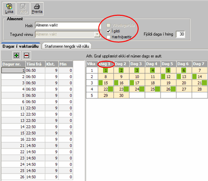This screenshot has width=208, height=181.
Task: Click the Dag 3 column header
Action: click(x=137, y=64)
